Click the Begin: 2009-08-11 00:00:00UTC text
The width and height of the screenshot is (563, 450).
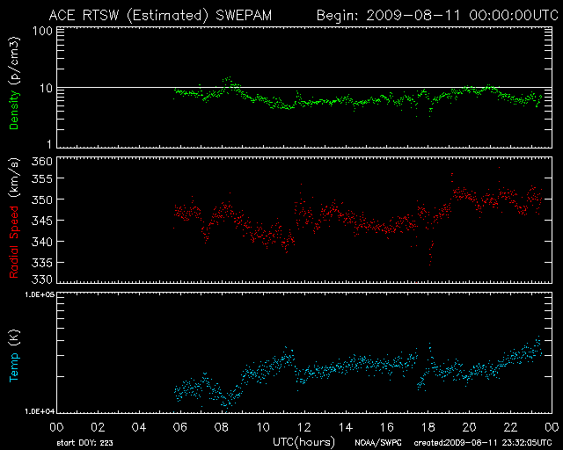[x=437, y=16]
